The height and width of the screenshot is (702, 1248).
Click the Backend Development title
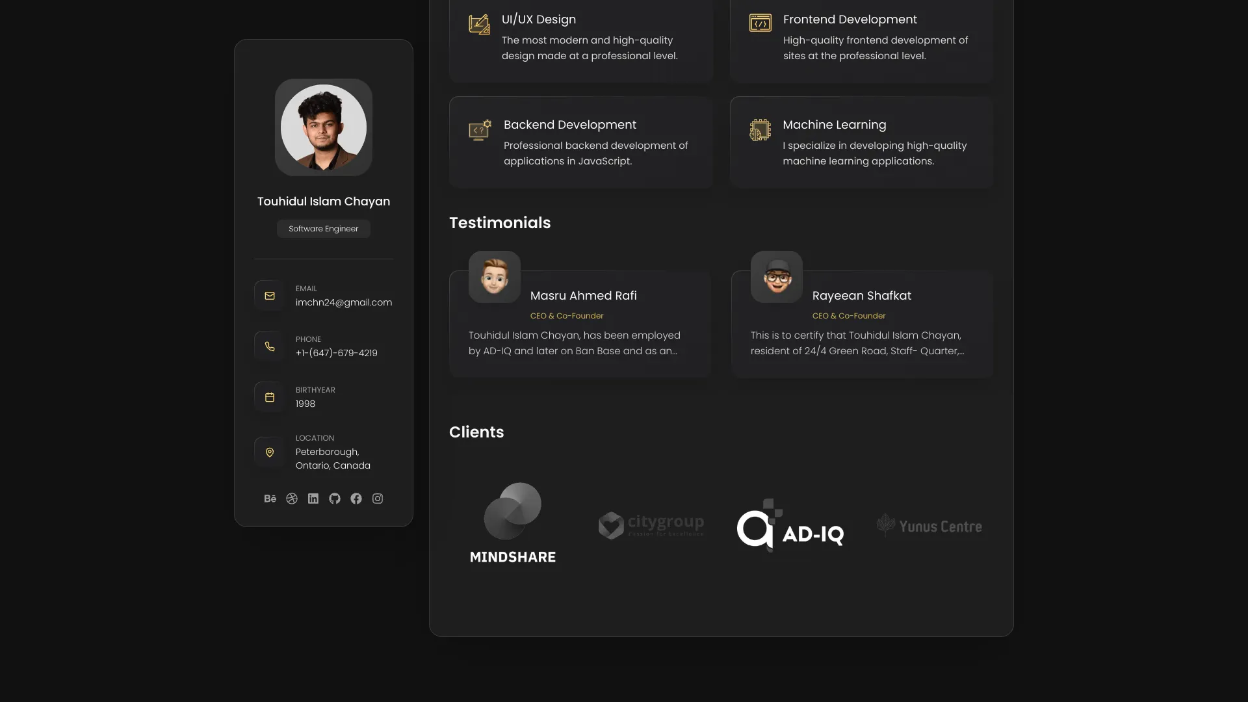point(570,125)
